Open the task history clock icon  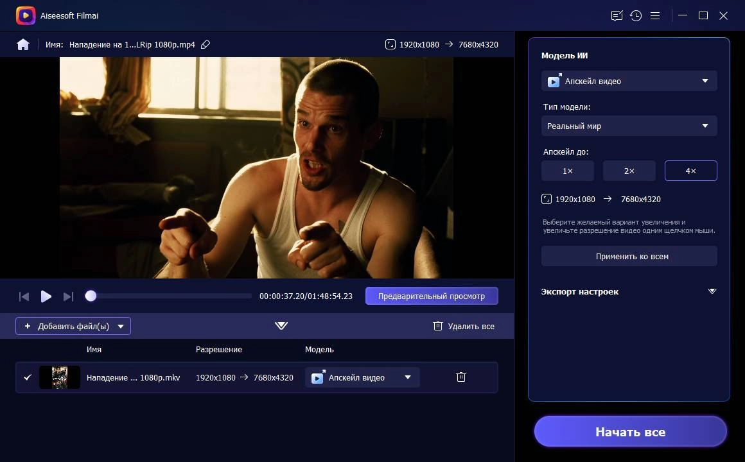point(636,15)
